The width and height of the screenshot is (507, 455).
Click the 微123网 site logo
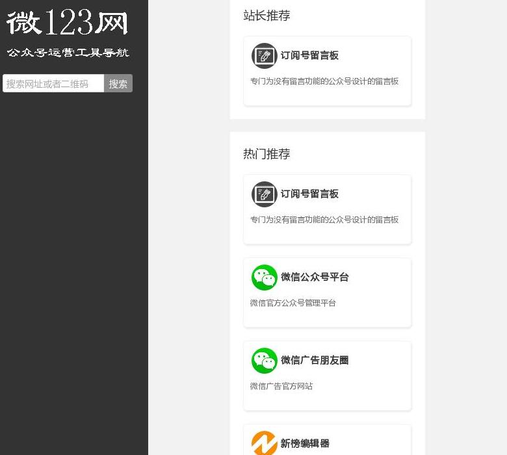tap(67, 22)
